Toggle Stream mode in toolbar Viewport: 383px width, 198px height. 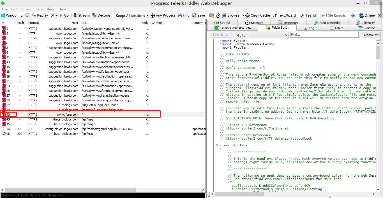[x=81, y=15]
